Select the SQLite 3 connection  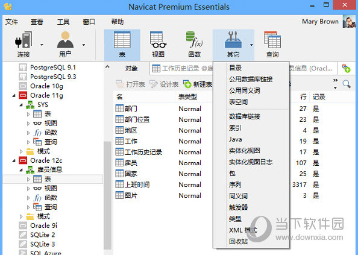click(37, 244)
